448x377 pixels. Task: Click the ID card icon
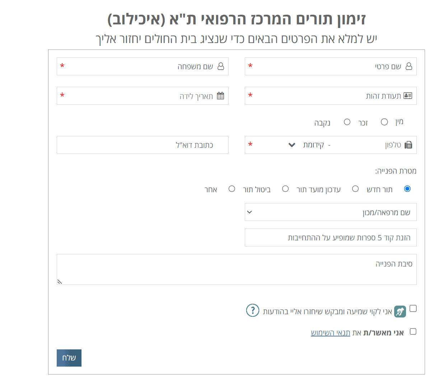pos(408,96)
